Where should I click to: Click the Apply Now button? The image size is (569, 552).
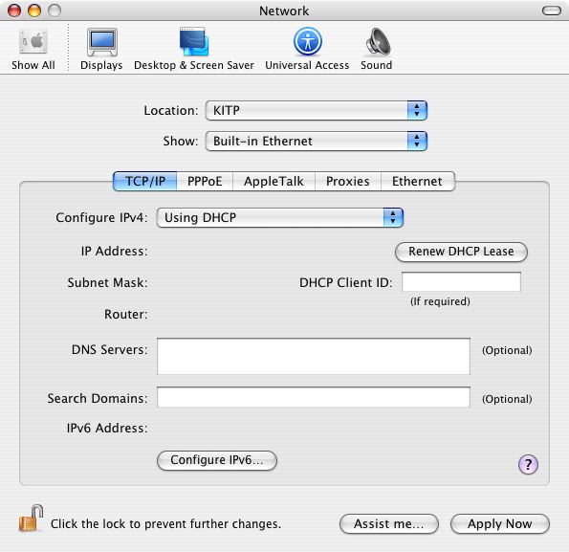click(500, 524)
